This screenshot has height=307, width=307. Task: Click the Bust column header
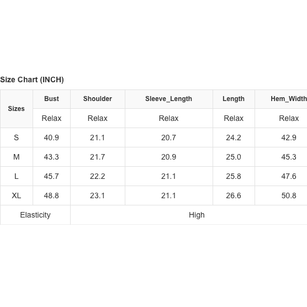point(51,99)
